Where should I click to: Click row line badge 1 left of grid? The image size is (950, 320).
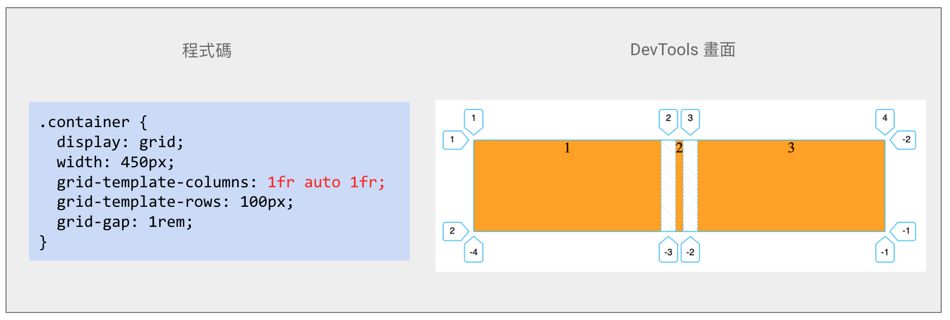(x=453, y=139)
